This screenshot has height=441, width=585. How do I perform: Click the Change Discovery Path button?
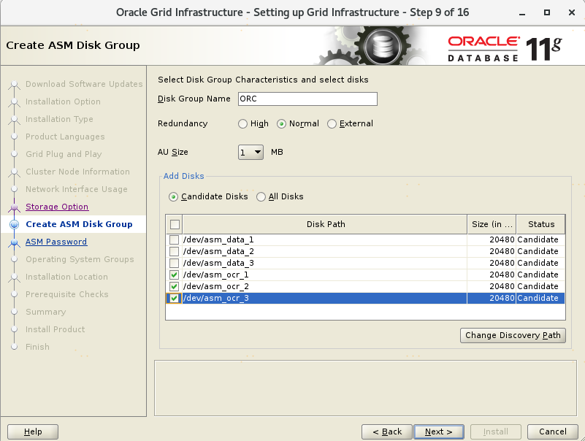coord(513,336)
